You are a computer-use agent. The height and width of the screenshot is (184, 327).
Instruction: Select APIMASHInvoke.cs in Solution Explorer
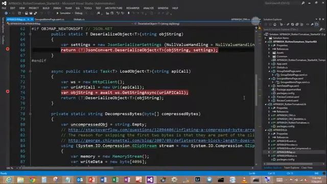[287, 145]
